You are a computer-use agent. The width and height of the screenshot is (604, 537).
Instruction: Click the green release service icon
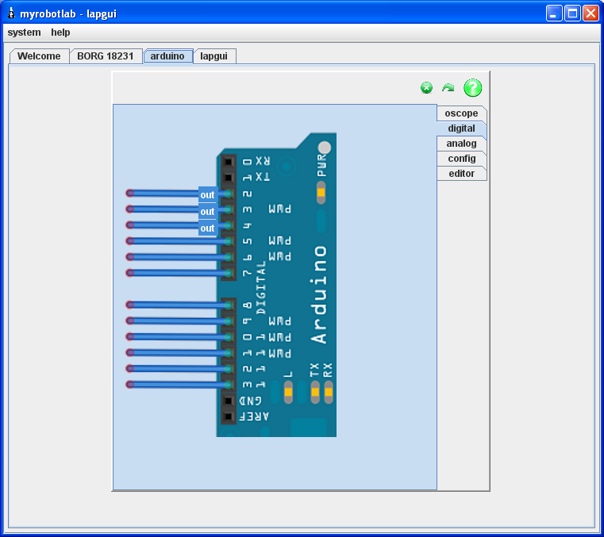(426, 88)
